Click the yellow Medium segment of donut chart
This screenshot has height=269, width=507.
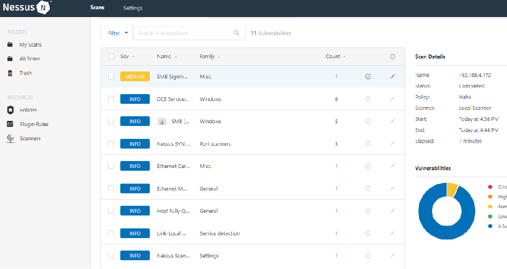click(452, 189)
